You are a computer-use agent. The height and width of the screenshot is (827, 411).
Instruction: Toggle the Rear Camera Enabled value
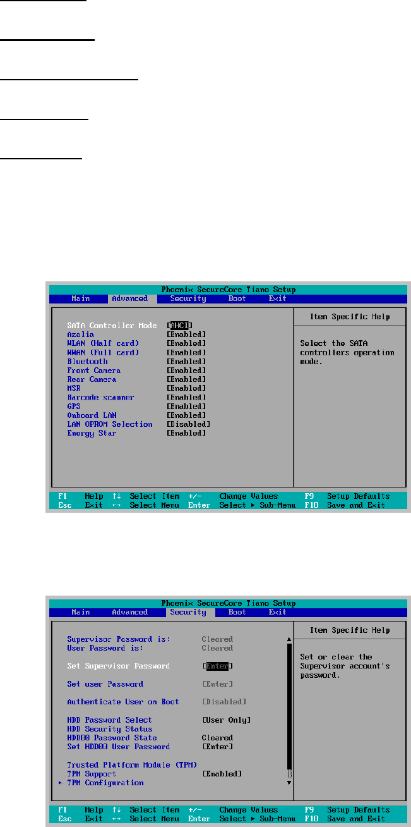[186, 379]
